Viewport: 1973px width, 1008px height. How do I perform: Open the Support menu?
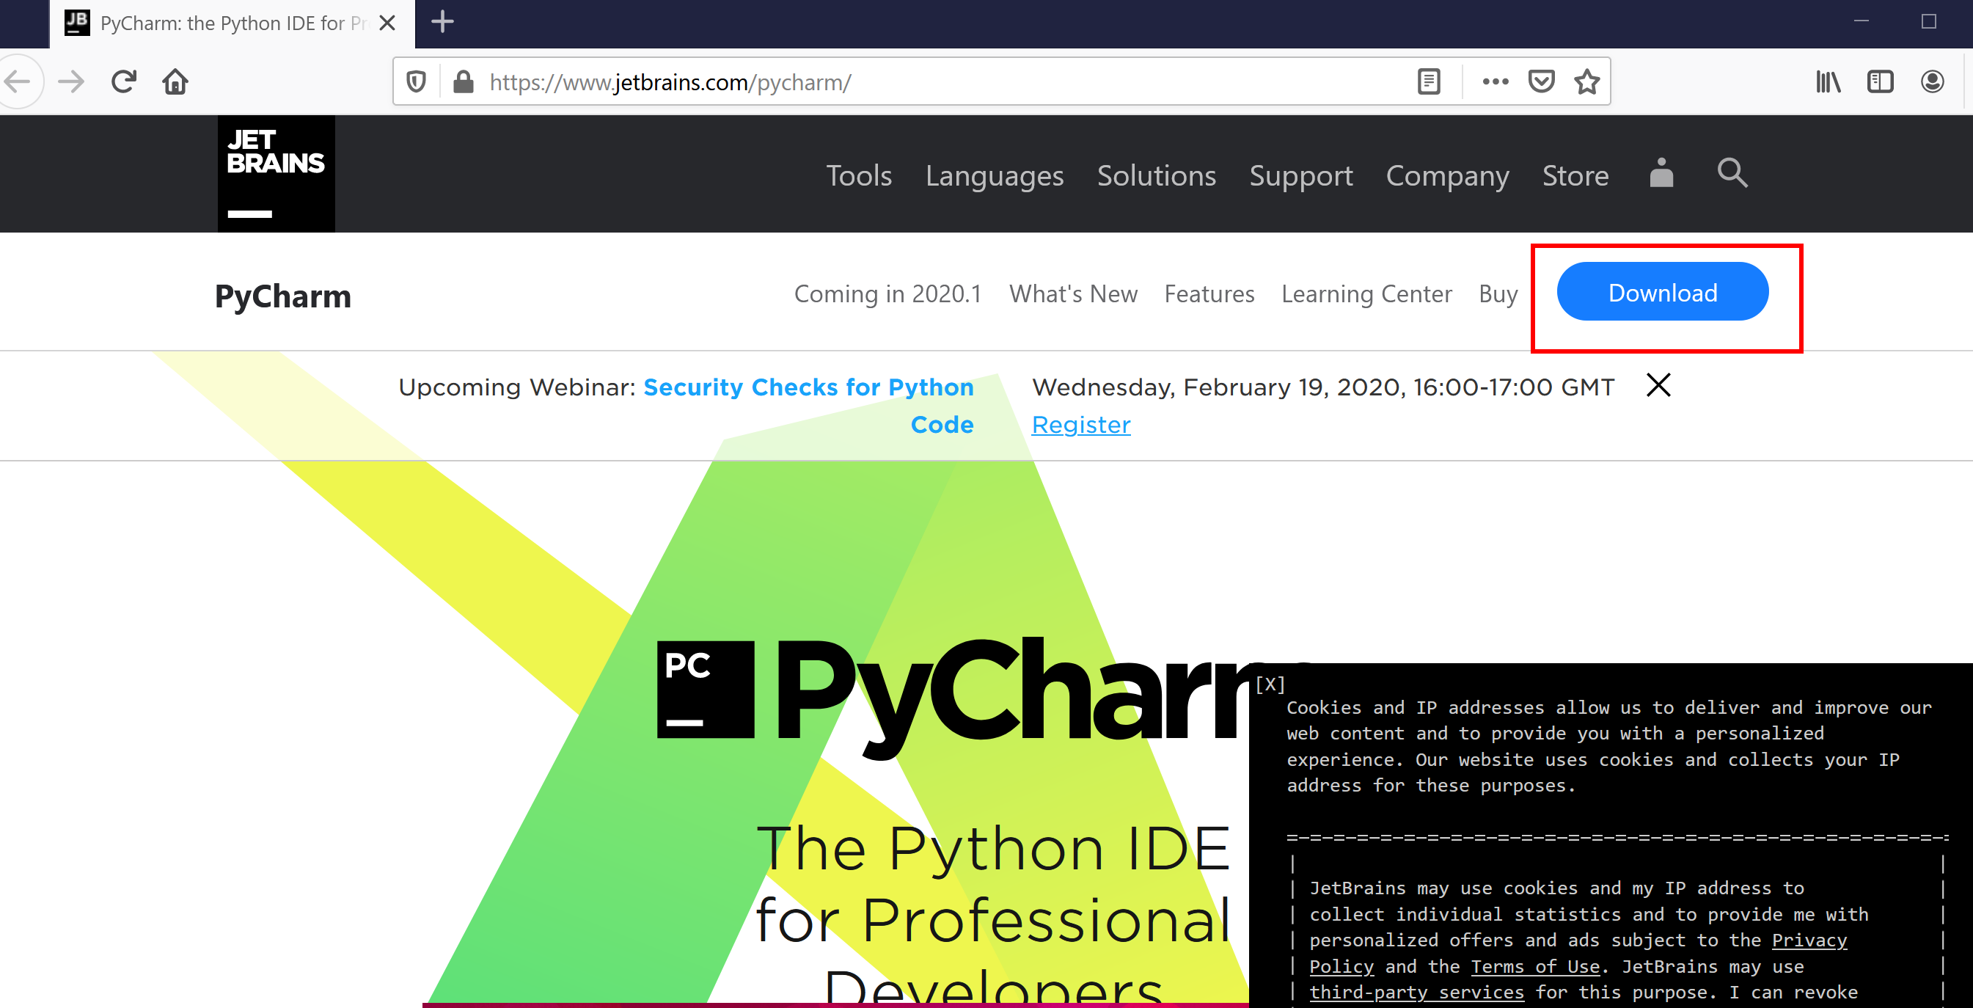tap(1300, 177)
